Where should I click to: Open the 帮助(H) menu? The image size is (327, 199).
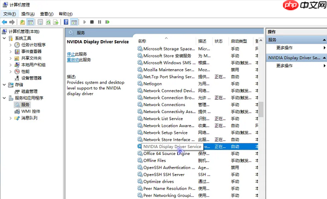65,14
